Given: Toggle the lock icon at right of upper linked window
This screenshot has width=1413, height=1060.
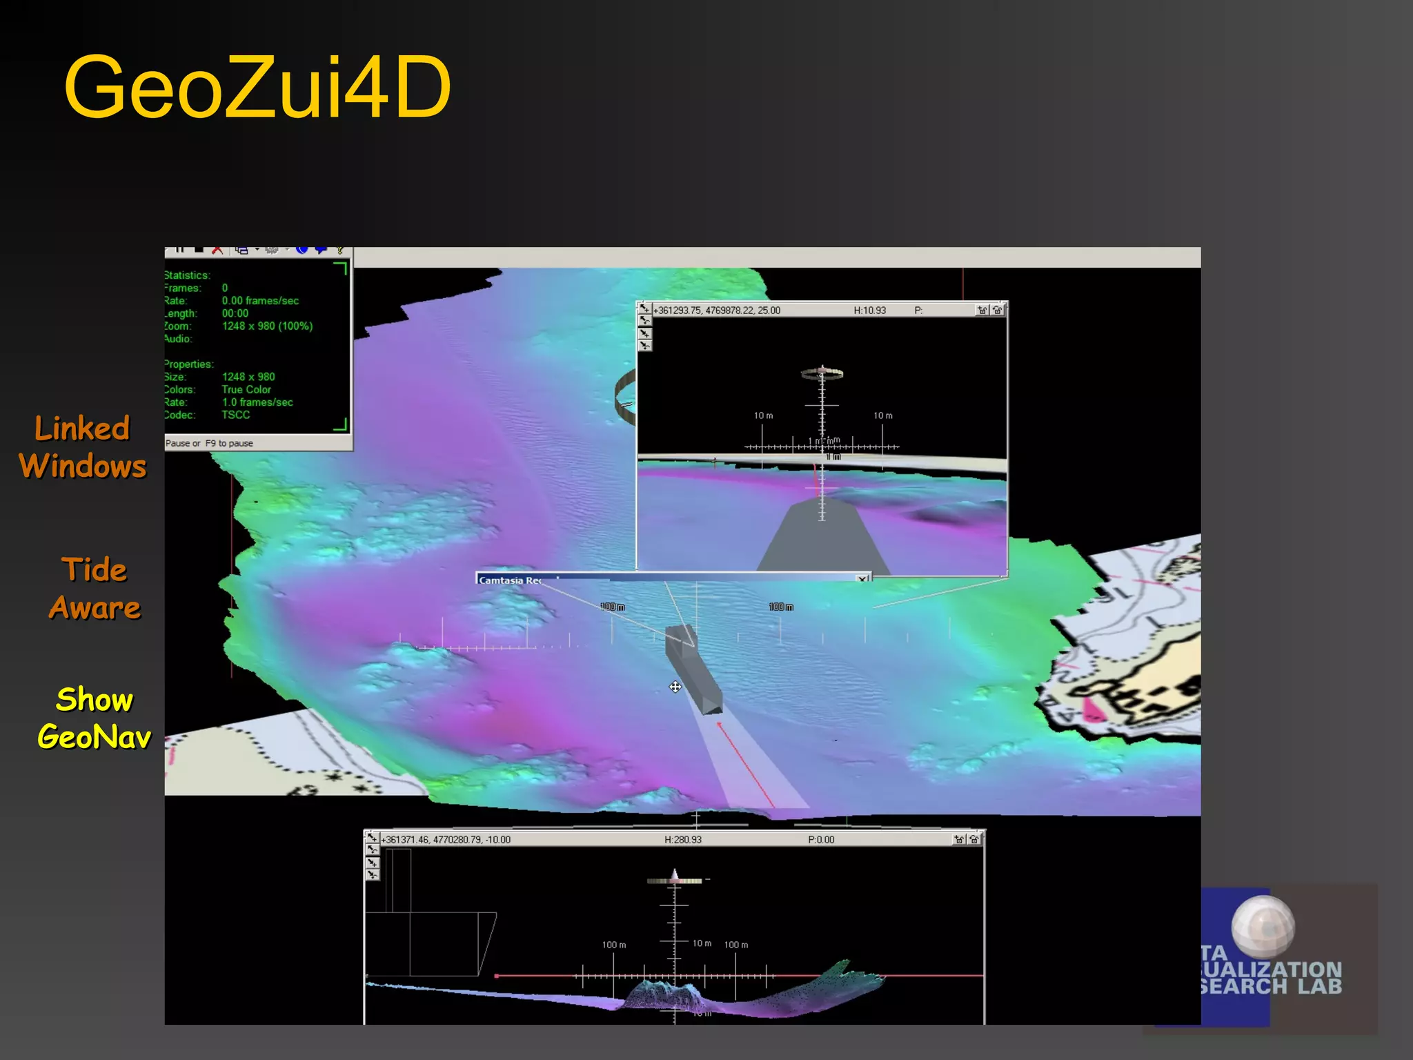Looking at the screenshot, I should (x=998, y=311).
